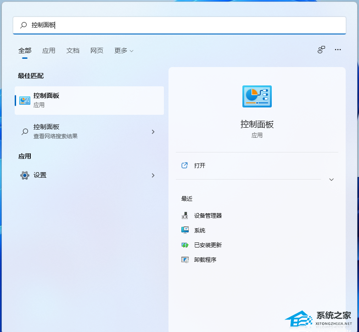The image size is (359, 332).
Task: Click the Uninstall Programs icon
Action: [x=185, y=260]
